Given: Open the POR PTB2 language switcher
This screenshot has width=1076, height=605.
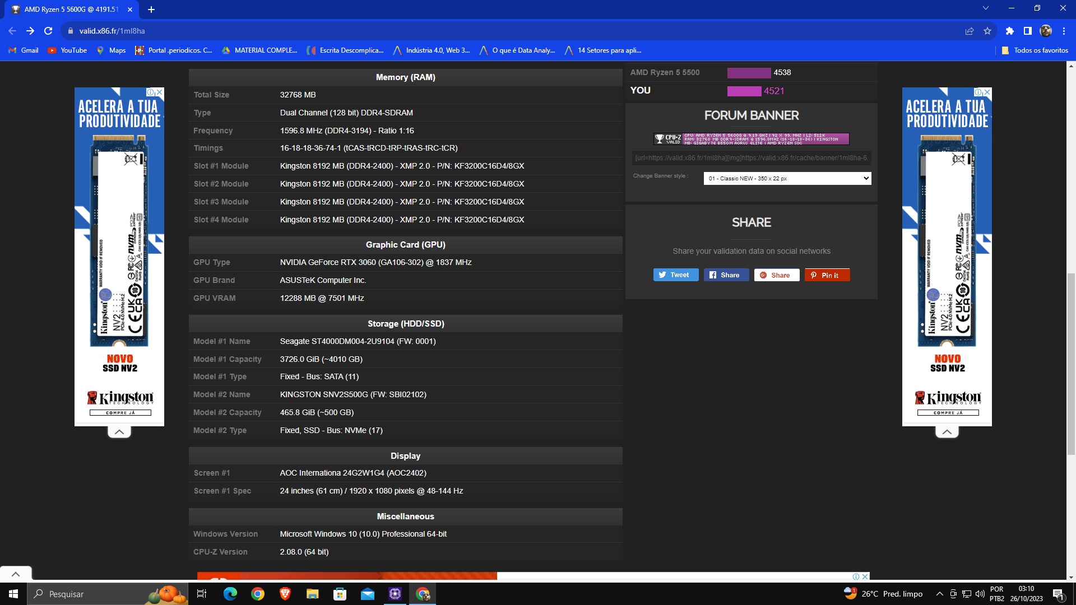Looking at the screenshot, I should (997, 594).
